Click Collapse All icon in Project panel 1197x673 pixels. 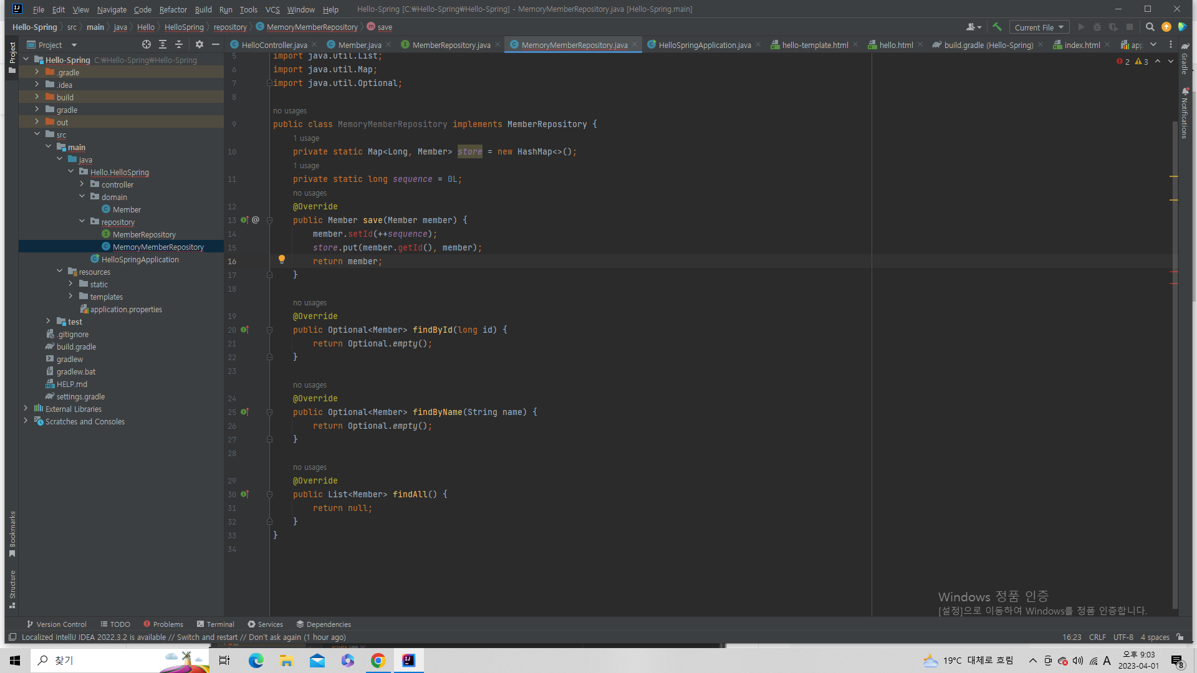[x=179, y=44]
